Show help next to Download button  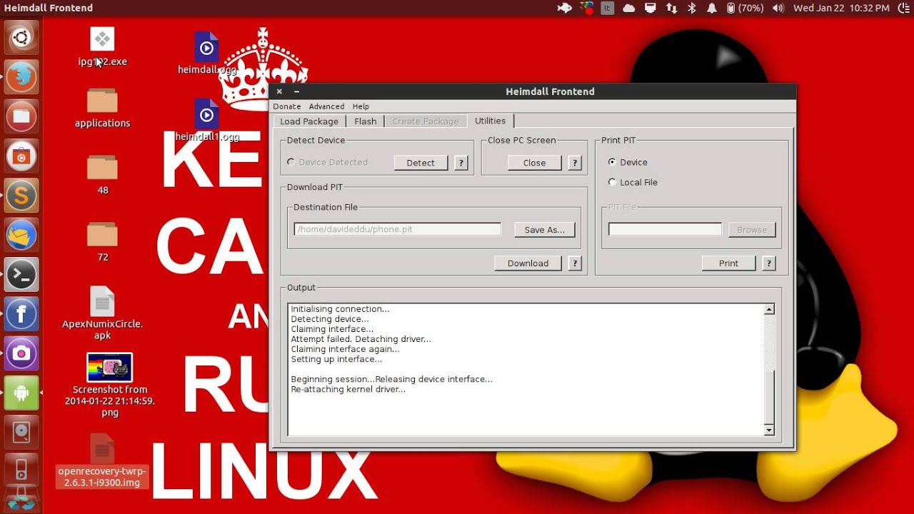(x=575, y=263)
